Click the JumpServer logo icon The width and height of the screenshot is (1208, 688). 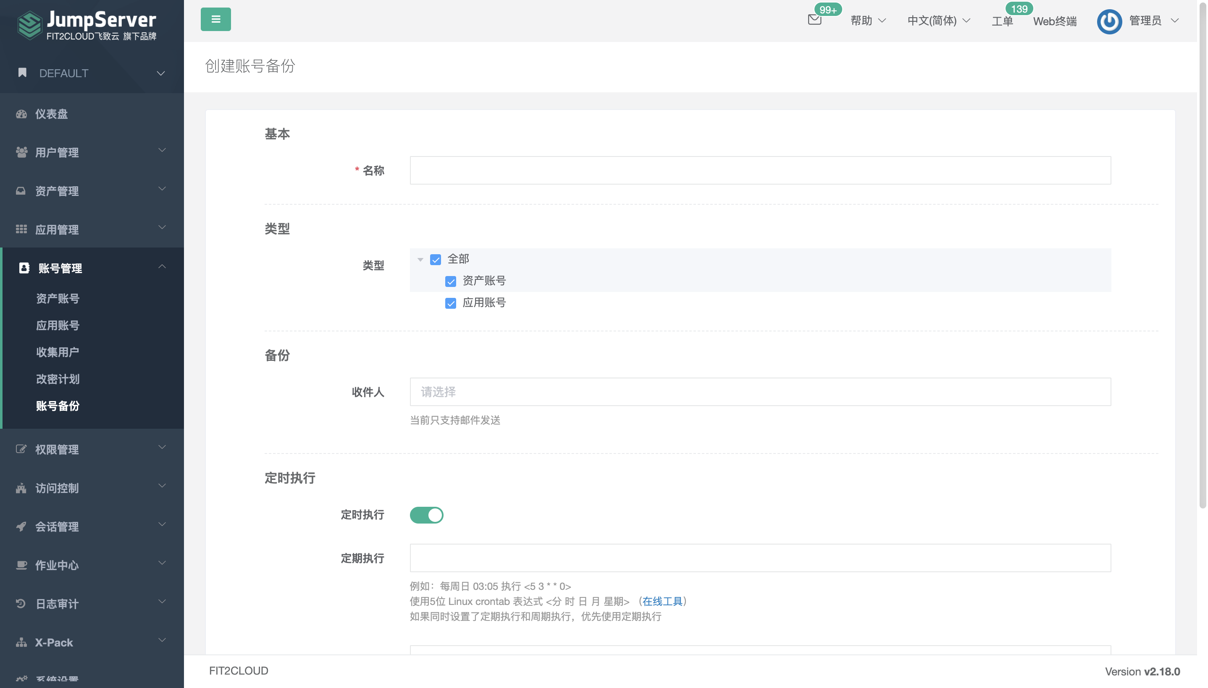pos(30,25)
